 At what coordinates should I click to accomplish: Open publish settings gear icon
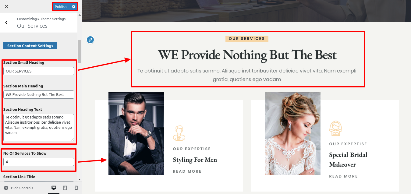[x=73, y=7]
